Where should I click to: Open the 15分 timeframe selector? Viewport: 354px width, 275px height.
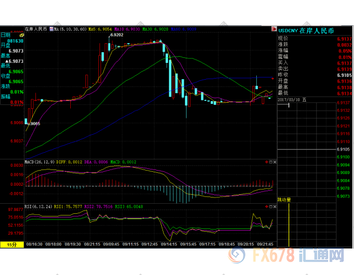pos(12,245)
